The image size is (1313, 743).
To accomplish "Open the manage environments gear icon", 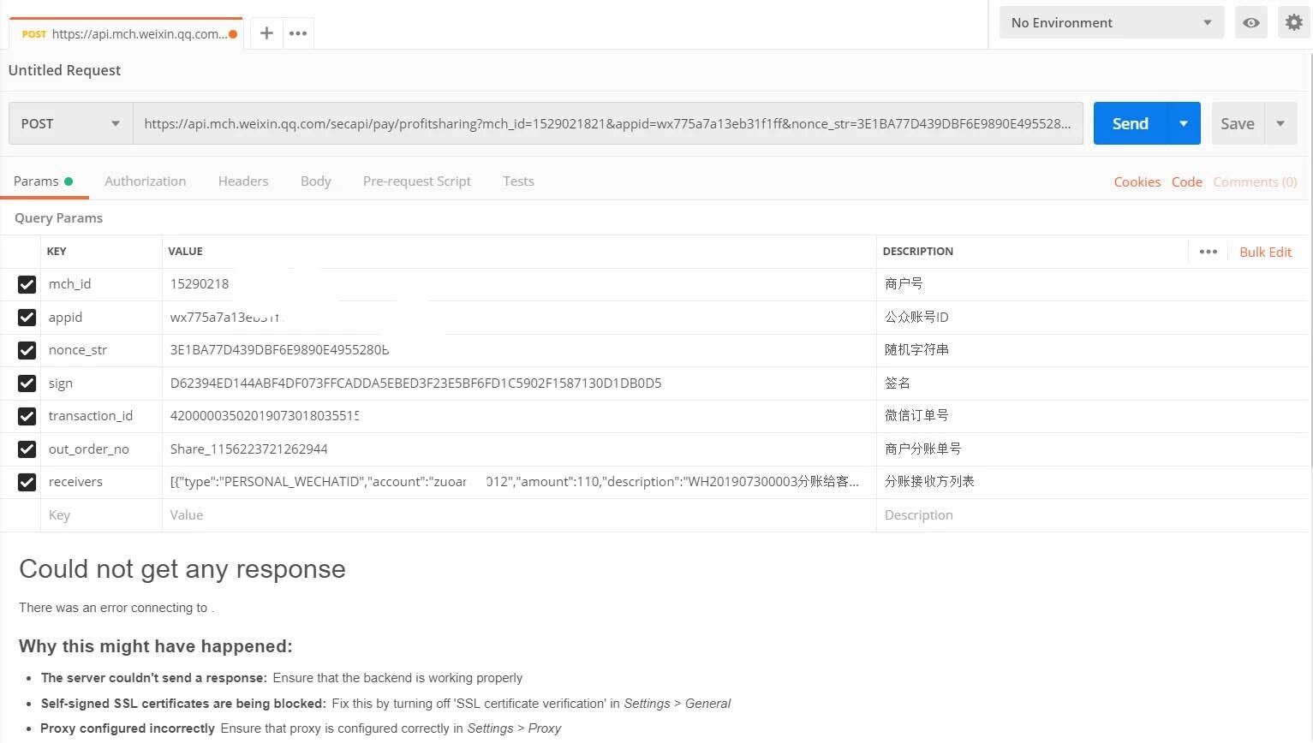I will click(x=1293, y=23).
